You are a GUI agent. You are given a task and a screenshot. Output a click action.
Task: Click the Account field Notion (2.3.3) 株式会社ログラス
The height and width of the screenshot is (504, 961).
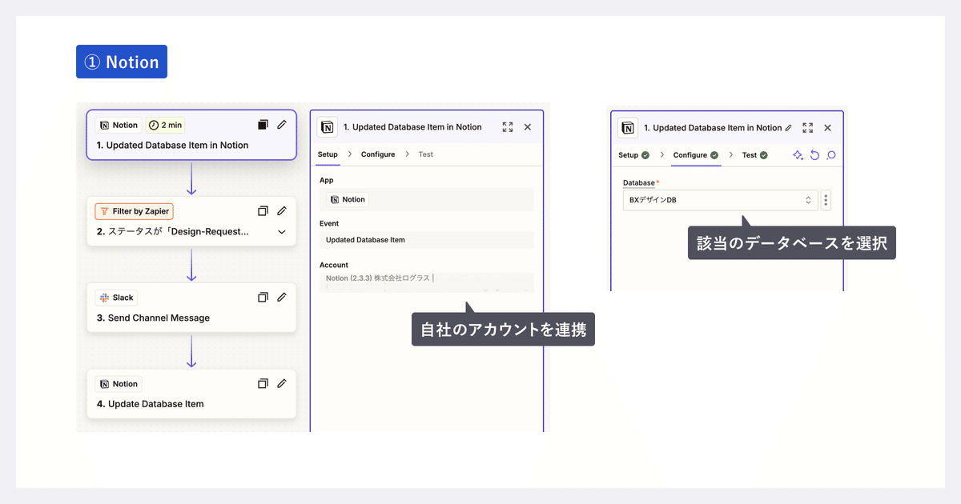click(426, 282)
